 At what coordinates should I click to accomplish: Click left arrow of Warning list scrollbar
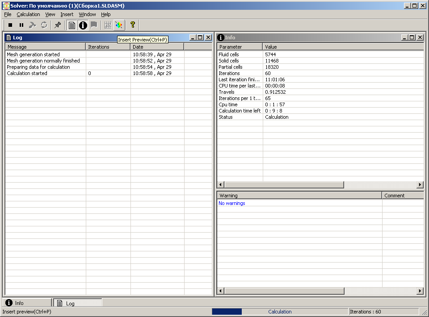point(220,291)
